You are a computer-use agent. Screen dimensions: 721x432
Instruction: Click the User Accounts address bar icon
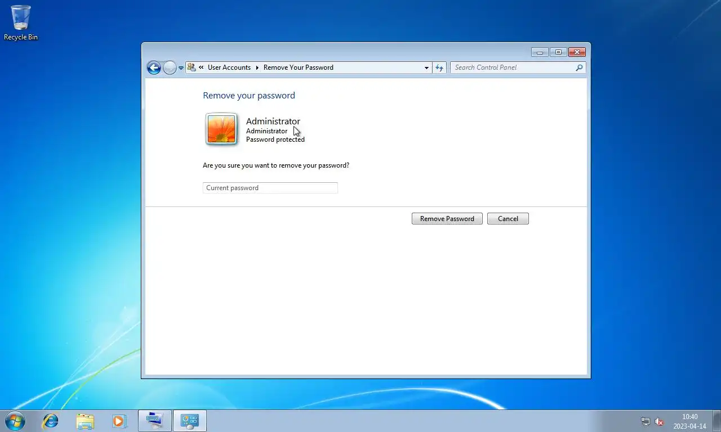[192, 67]
